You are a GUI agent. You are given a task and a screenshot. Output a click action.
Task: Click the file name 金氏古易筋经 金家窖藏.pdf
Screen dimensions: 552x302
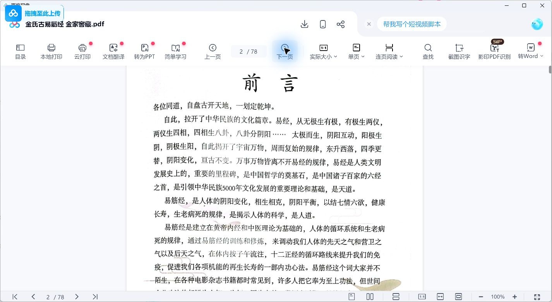(x=65, y=24)
